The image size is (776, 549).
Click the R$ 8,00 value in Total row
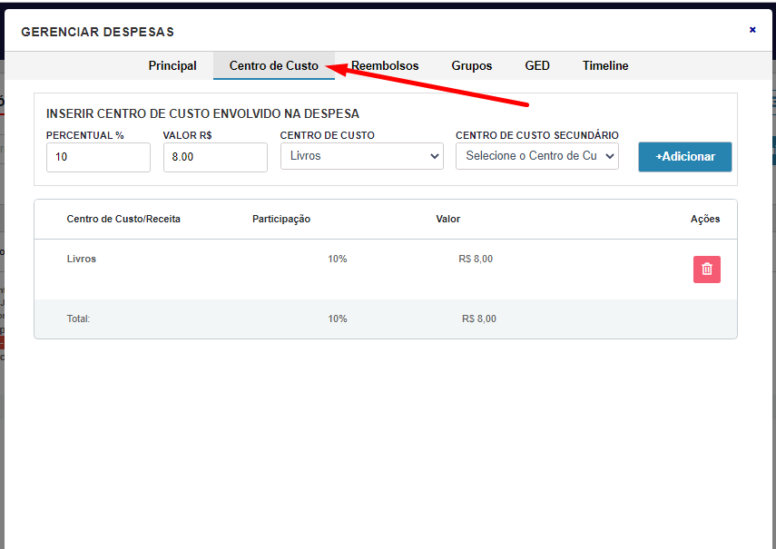pos(479,319)
